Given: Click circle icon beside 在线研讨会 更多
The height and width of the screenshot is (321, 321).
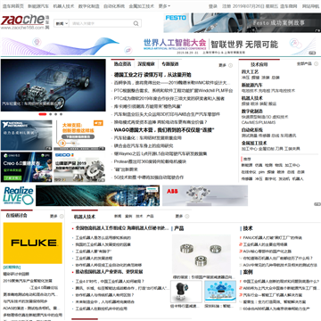Looking at the screenshot, I should (x=62, y=216).
